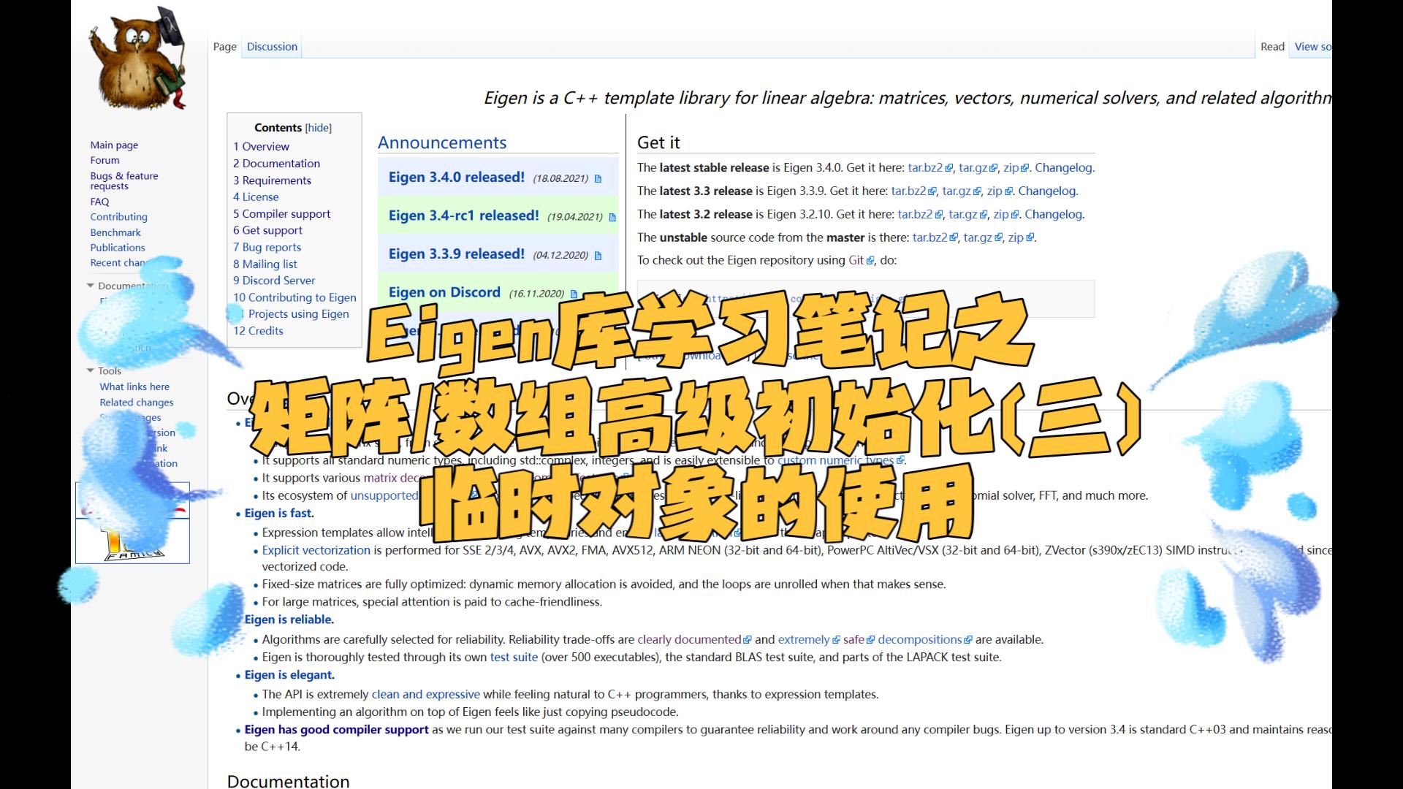Open Changelog for the 3.2 release
Screen dimensions: 1403x789
pos(1053,214)
